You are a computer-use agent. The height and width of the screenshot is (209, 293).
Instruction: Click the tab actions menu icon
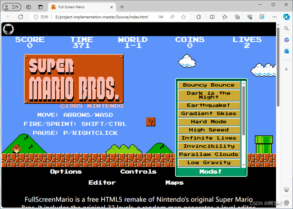coord(40,7)
